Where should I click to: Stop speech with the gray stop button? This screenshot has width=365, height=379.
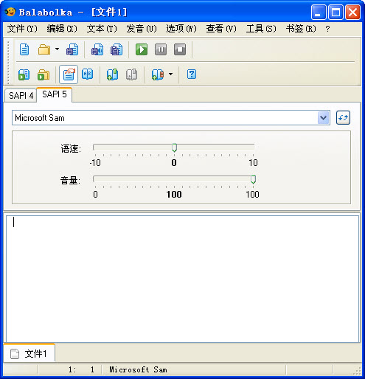point(180,49)
